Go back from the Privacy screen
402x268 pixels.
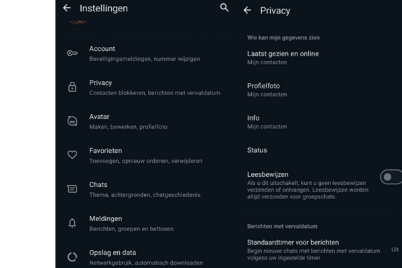click(247, 10)
